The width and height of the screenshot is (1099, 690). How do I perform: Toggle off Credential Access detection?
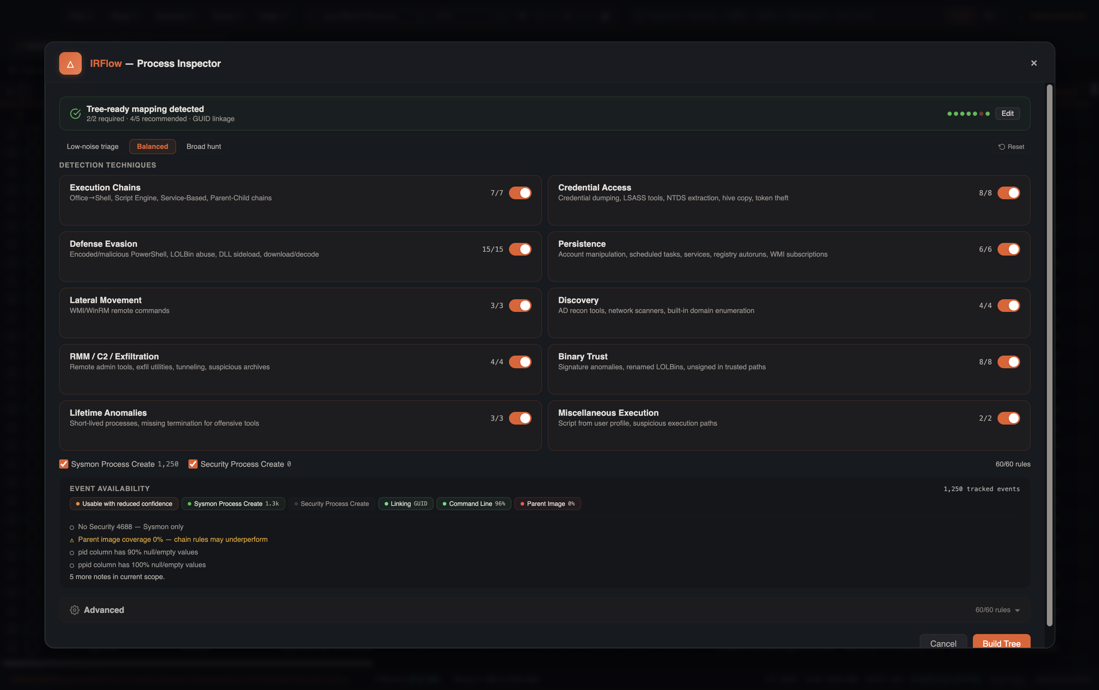[1008, 193]
